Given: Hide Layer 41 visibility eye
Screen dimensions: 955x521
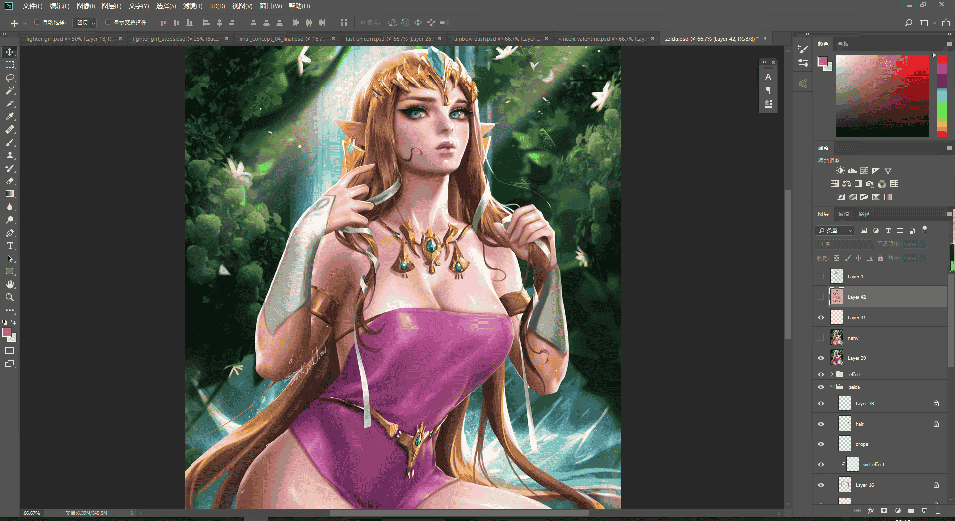Looking at the screenshot, I should click(x=821, y=318).
